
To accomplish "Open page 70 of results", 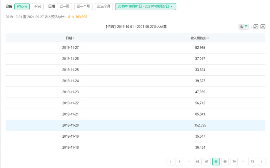I will tap(234, 161).
